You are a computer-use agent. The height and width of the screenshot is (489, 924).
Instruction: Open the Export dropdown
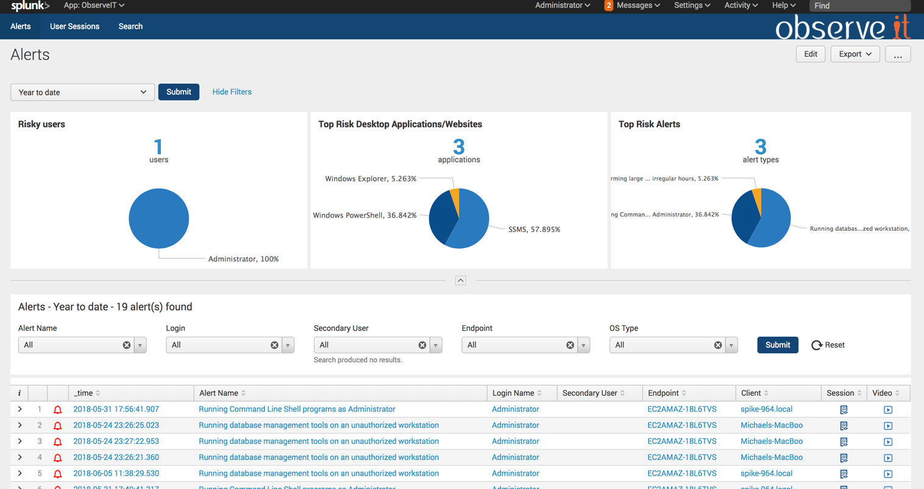(x=855, y=54)
